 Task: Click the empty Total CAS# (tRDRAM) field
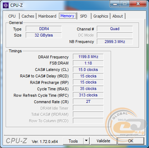(x=88, y=115)
